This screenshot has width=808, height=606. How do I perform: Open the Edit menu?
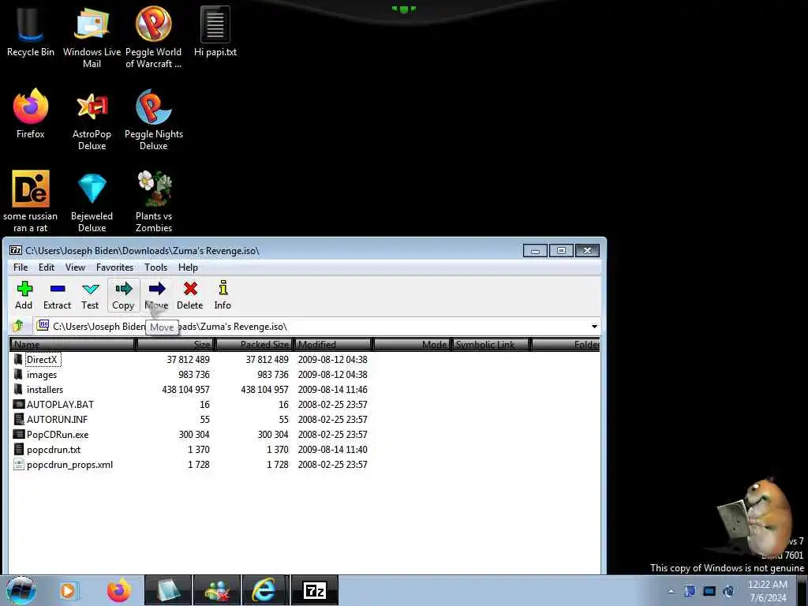point(47,267)
